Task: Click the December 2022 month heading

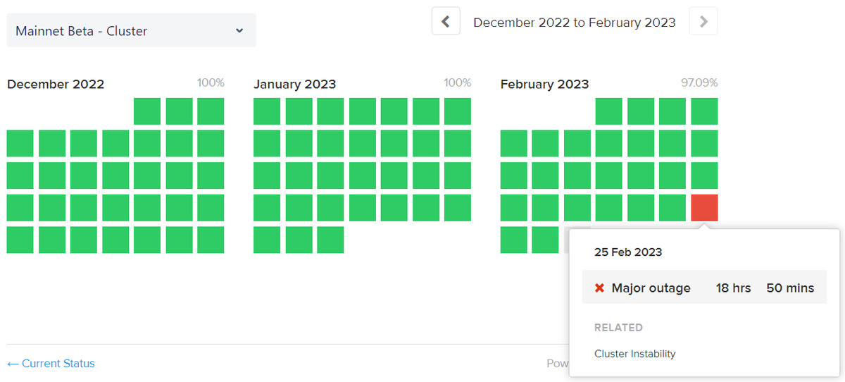Action: coord(56,85)
